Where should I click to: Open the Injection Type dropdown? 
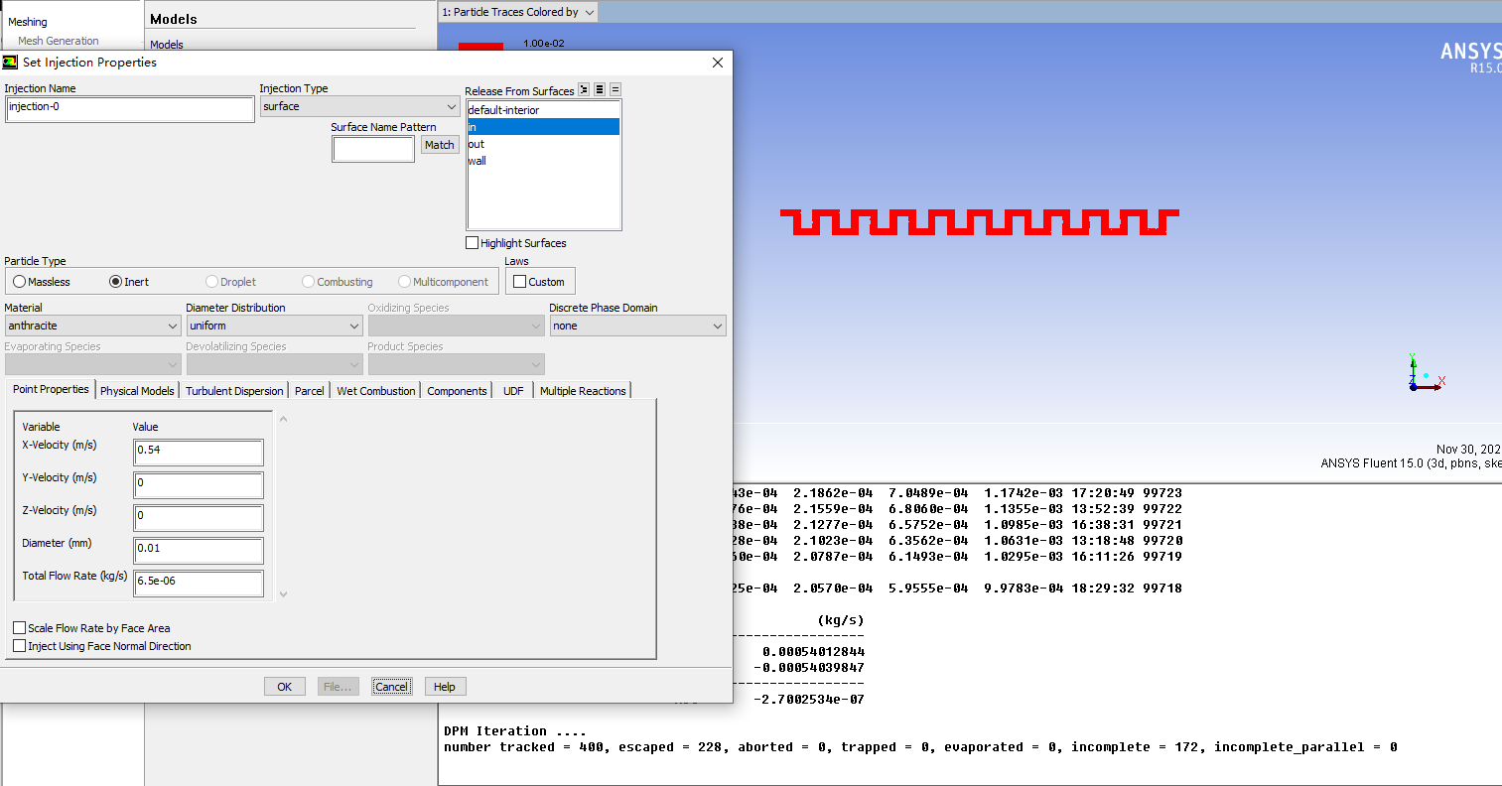(x=359, y=106)
